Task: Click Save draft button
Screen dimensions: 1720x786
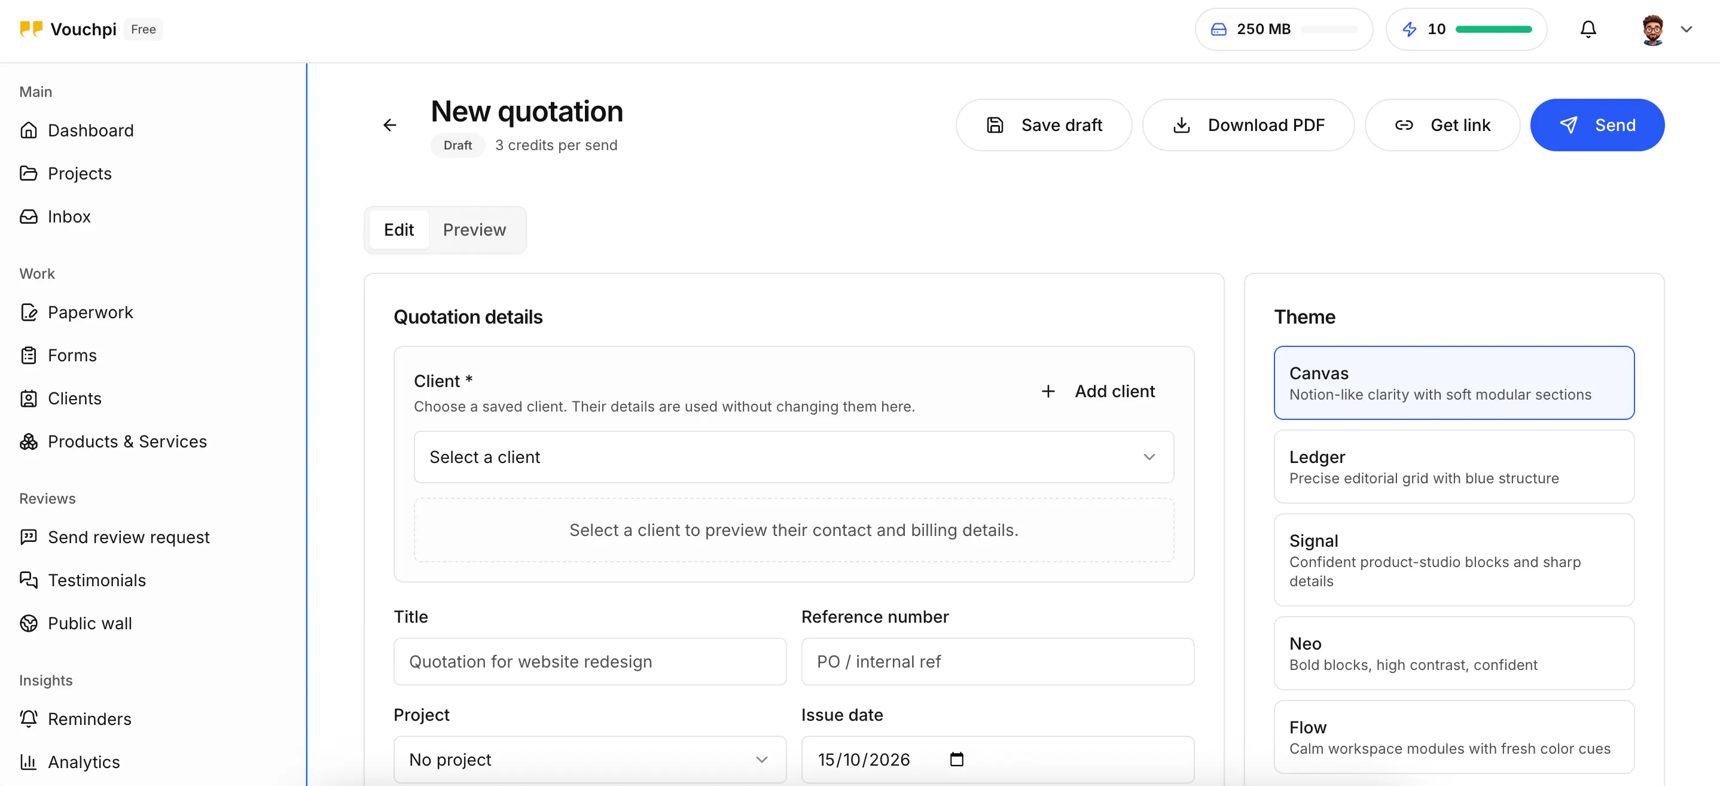Action: 1044,125
